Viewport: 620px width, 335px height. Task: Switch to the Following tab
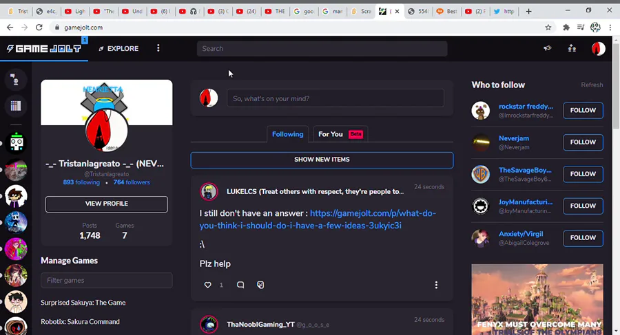pyautogui.click(x=287, y=134)
